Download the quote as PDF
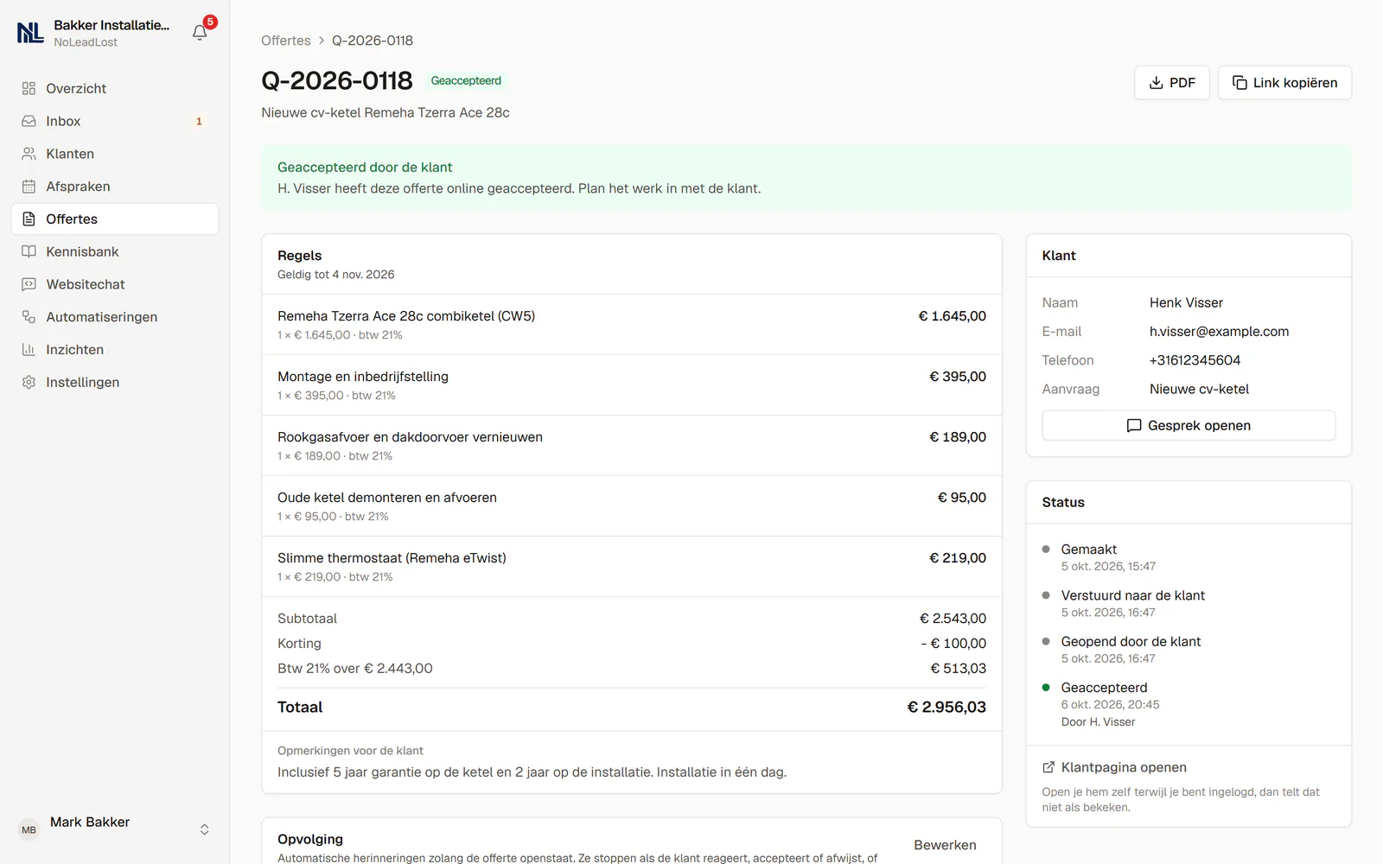Screen dimensions: 1383x864 1172,83
